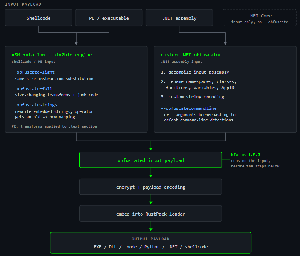The image size is (300, 256).
Task: Click step '3. custom string encoding'
Action: 192,97
